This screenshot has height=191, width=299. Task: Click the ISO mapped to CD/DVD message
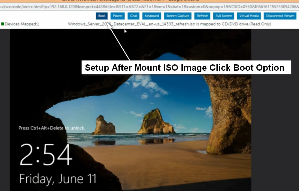pyautogui.click(x=170, y=24)
